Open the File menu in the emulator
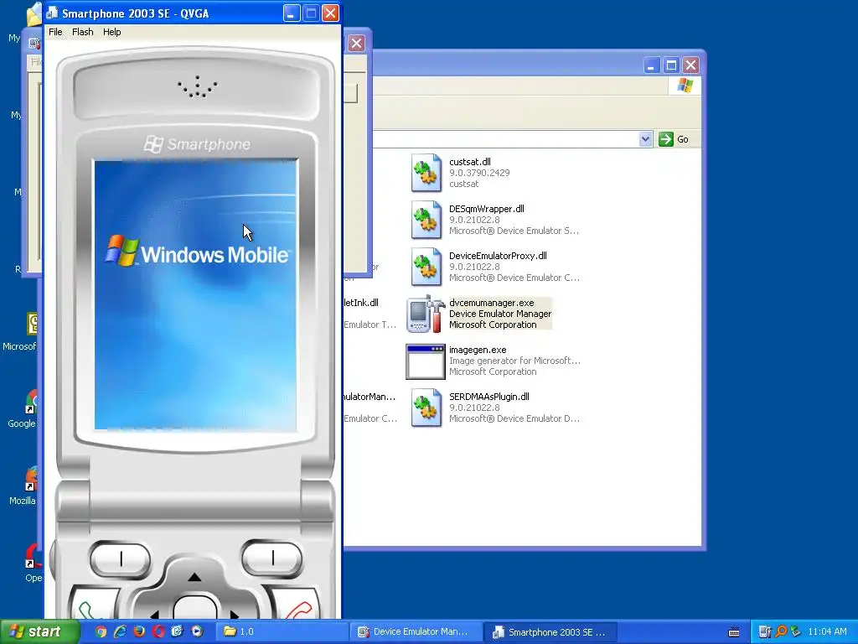The image size is (858, 644). [x=55, y=32]
